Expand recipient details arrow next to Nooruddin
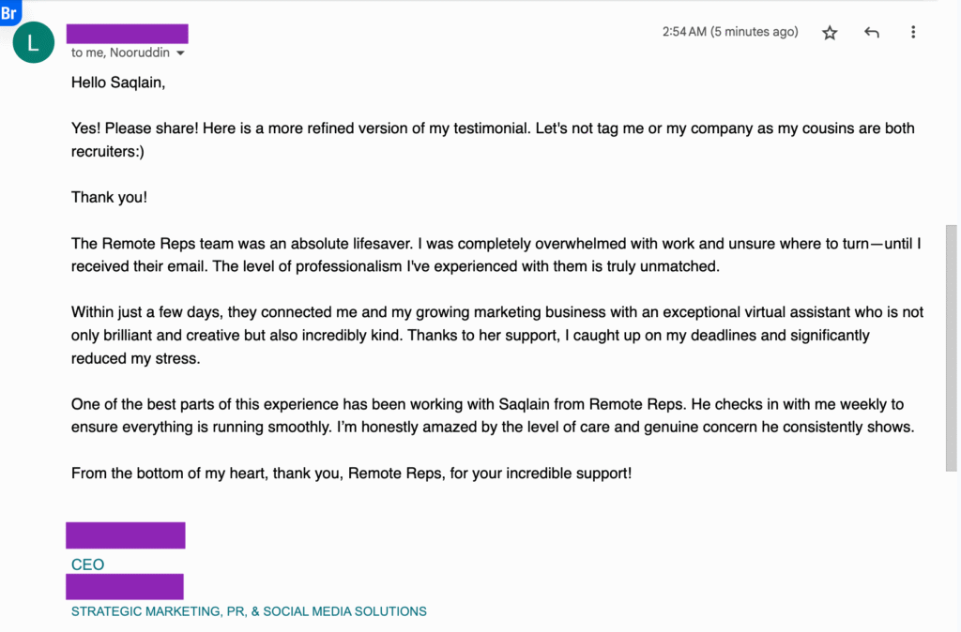The height and width of the screenshot is (632, 961). point(180,53)
